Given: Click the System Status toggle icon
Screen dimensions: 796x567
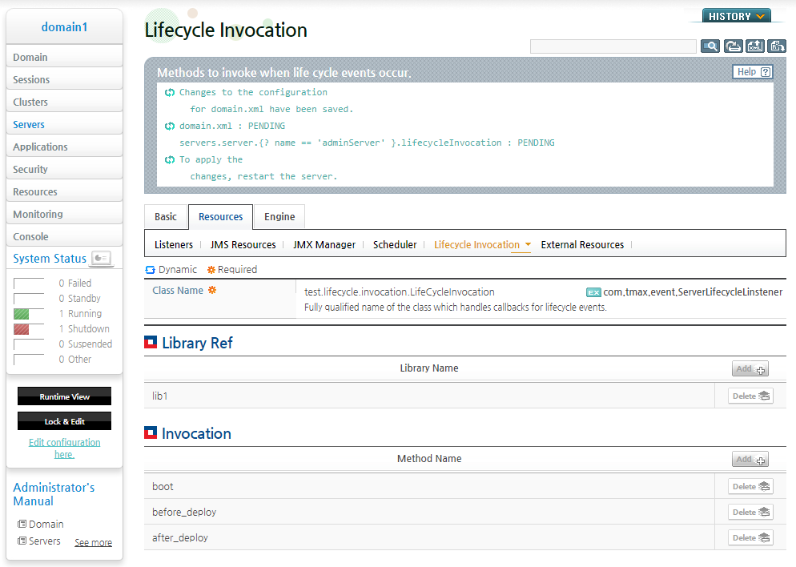Looking at the screenshot, I should point(102,258).
